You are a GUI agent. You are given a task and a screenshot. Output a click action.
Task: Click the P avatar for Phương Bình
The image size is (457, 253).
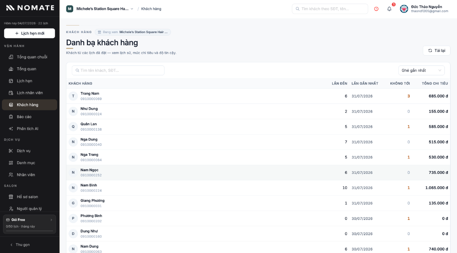(x=73, y=218)
